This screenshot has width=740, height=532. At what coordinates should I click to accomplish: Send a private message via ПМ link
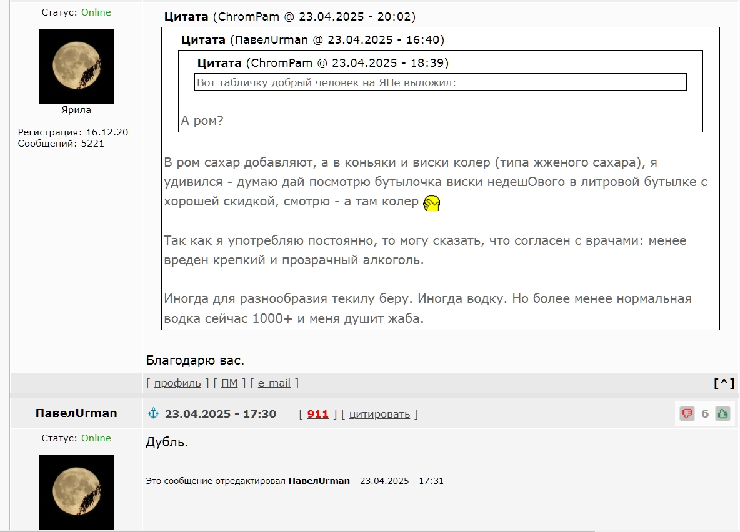point(229,383)
